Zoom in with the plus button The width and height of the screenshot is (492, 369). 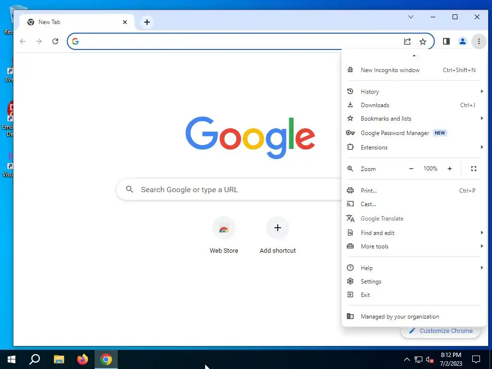click(449, 169)
